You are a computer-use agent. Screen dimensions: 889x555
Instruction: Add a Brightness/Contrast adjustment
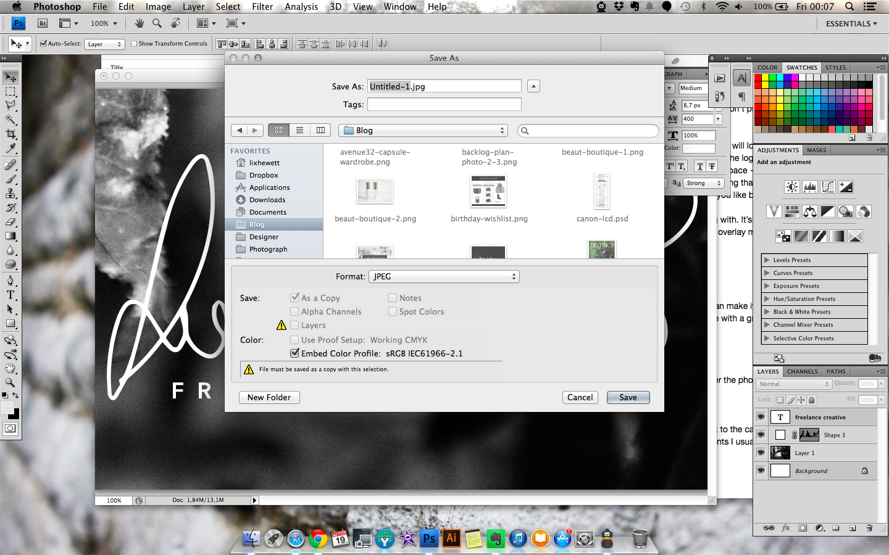[x=792, y=187]
